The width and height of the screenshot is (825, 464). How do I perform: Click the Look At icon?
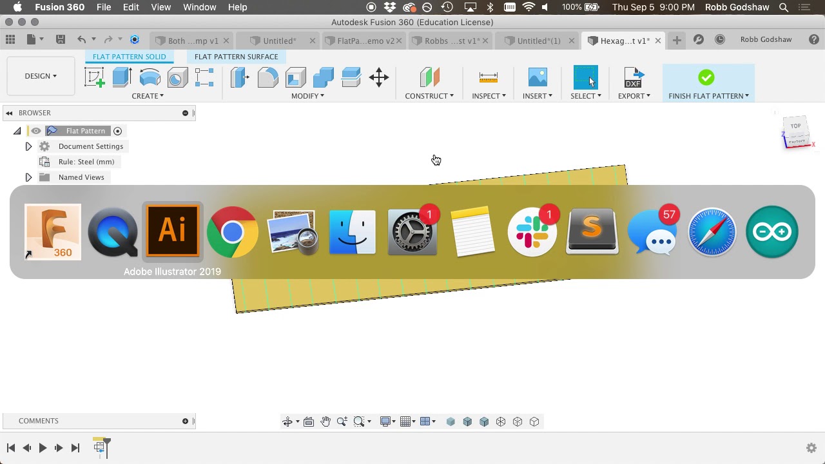click(x=309, y=421)
